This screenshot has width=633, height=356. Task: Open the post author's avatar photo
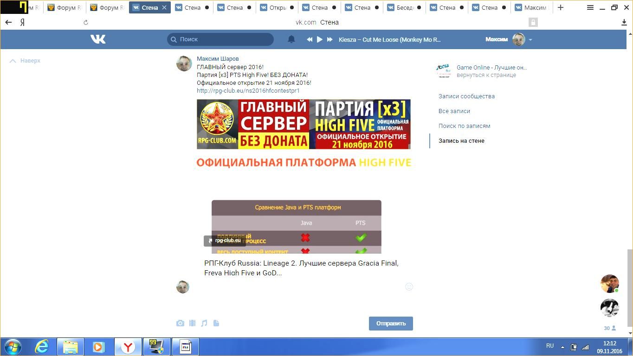(x=184, y=64)
